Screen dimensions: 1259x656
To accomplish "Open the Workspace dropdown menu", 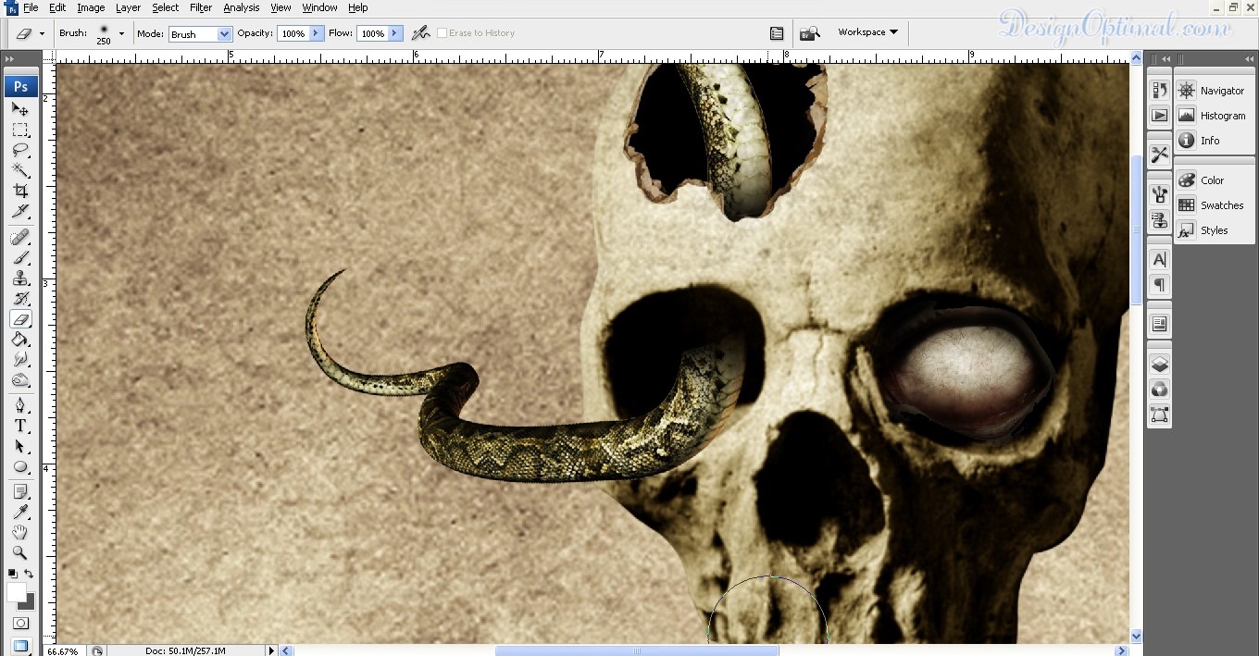I will click(867, 32).
